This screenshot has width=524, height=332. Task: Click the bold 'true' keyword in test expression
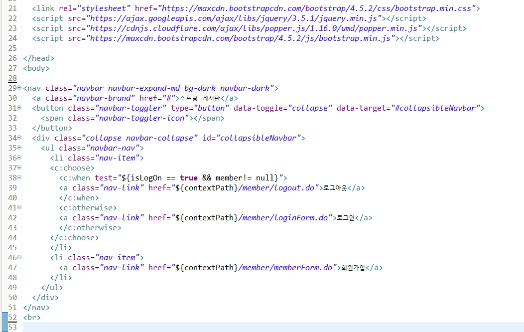(x=188, y=178)
